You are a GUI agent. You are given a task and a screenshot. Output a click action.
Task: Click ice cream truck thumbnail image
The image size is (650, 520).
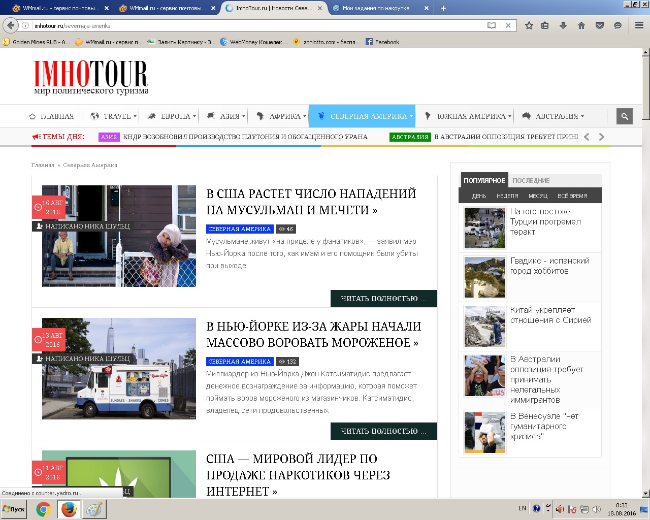(119, 368)
